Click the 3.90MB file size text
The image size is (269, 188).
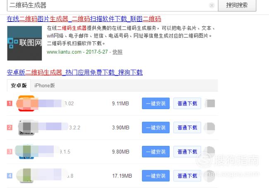pyautogui.click(x=120, y=128)
